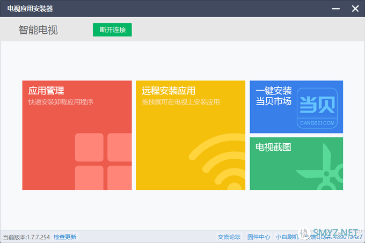
Task: Open the 固件中心 link
Action: pos(259,237)
